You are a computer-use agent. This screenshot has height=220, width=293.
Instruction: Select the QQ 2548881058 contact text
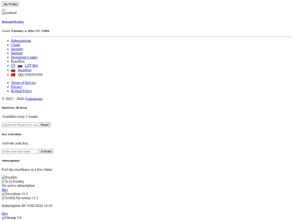[x=30, y=74]
